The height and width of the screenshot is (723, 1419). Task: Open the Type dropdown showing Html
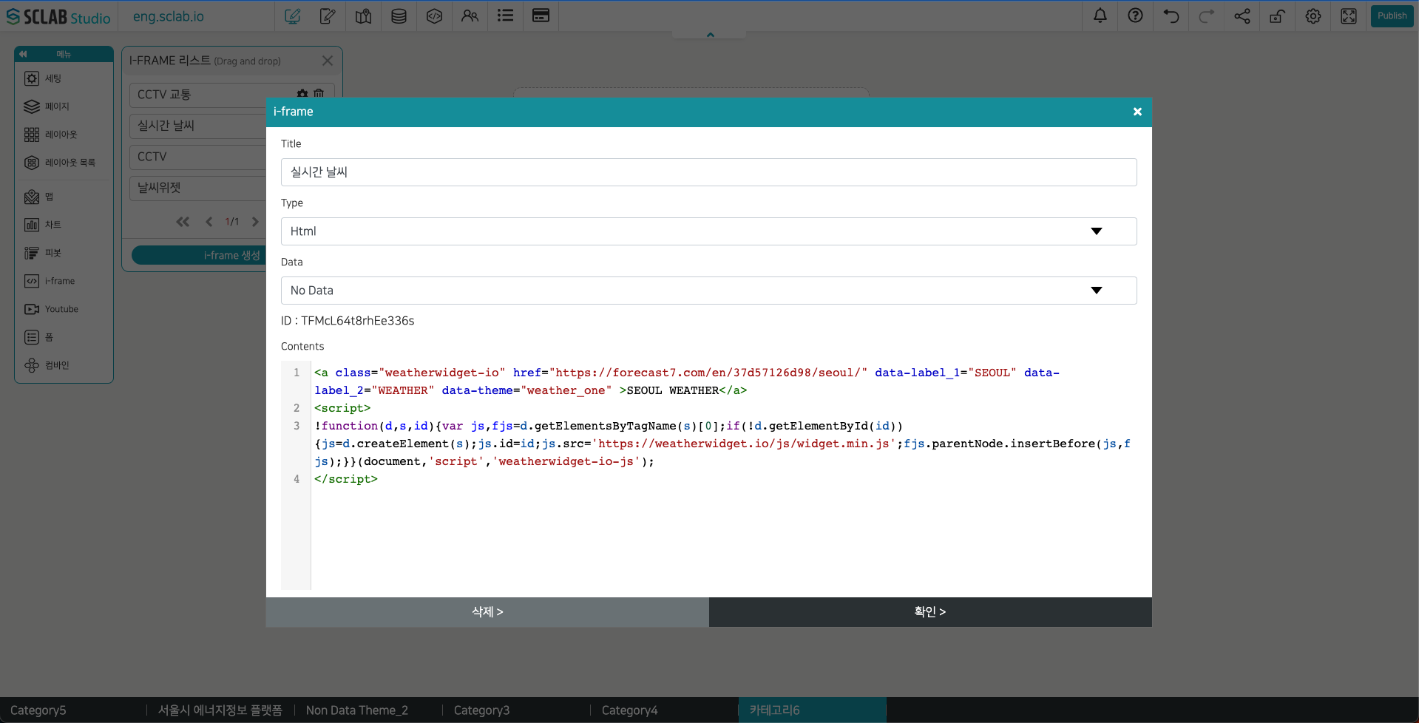pos(708,231)
